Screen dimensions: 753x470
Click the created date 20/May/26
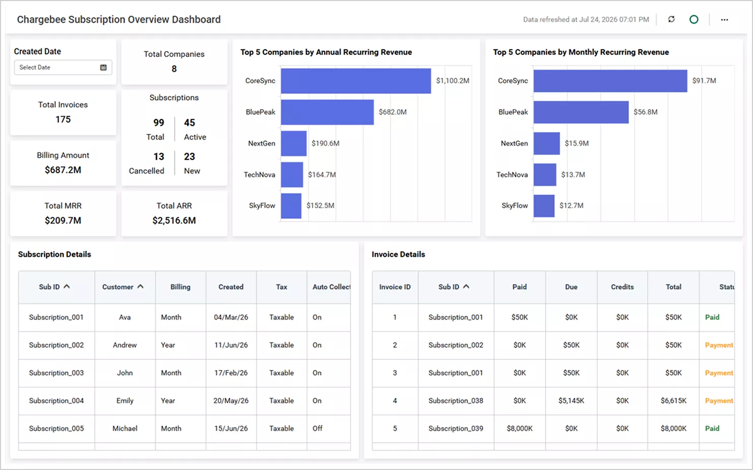point(231,401)
